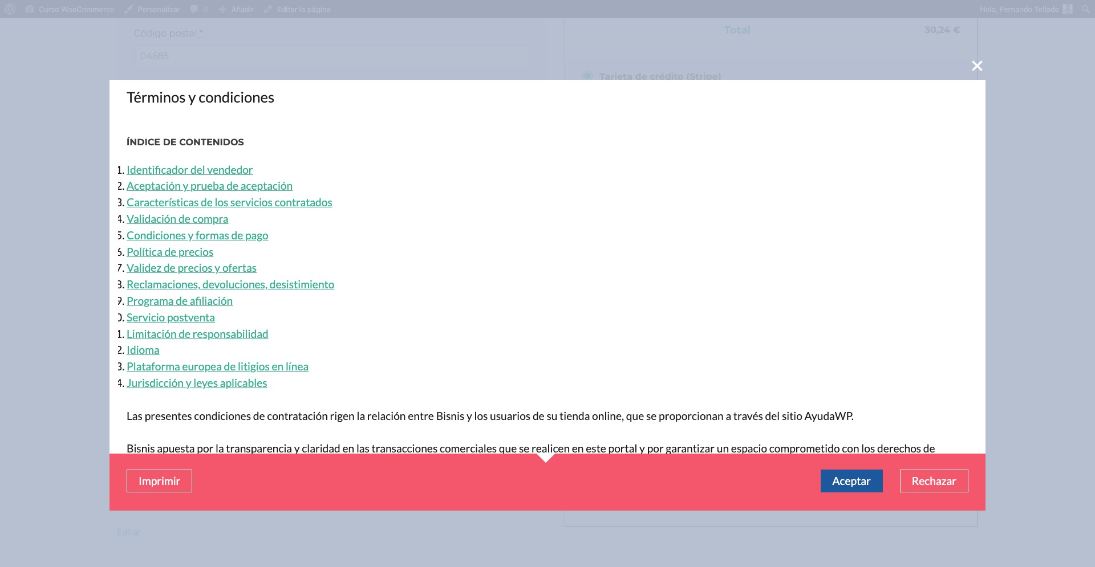Open the Idioma link
Screen dimensions: 1095x567
point(143,350)
